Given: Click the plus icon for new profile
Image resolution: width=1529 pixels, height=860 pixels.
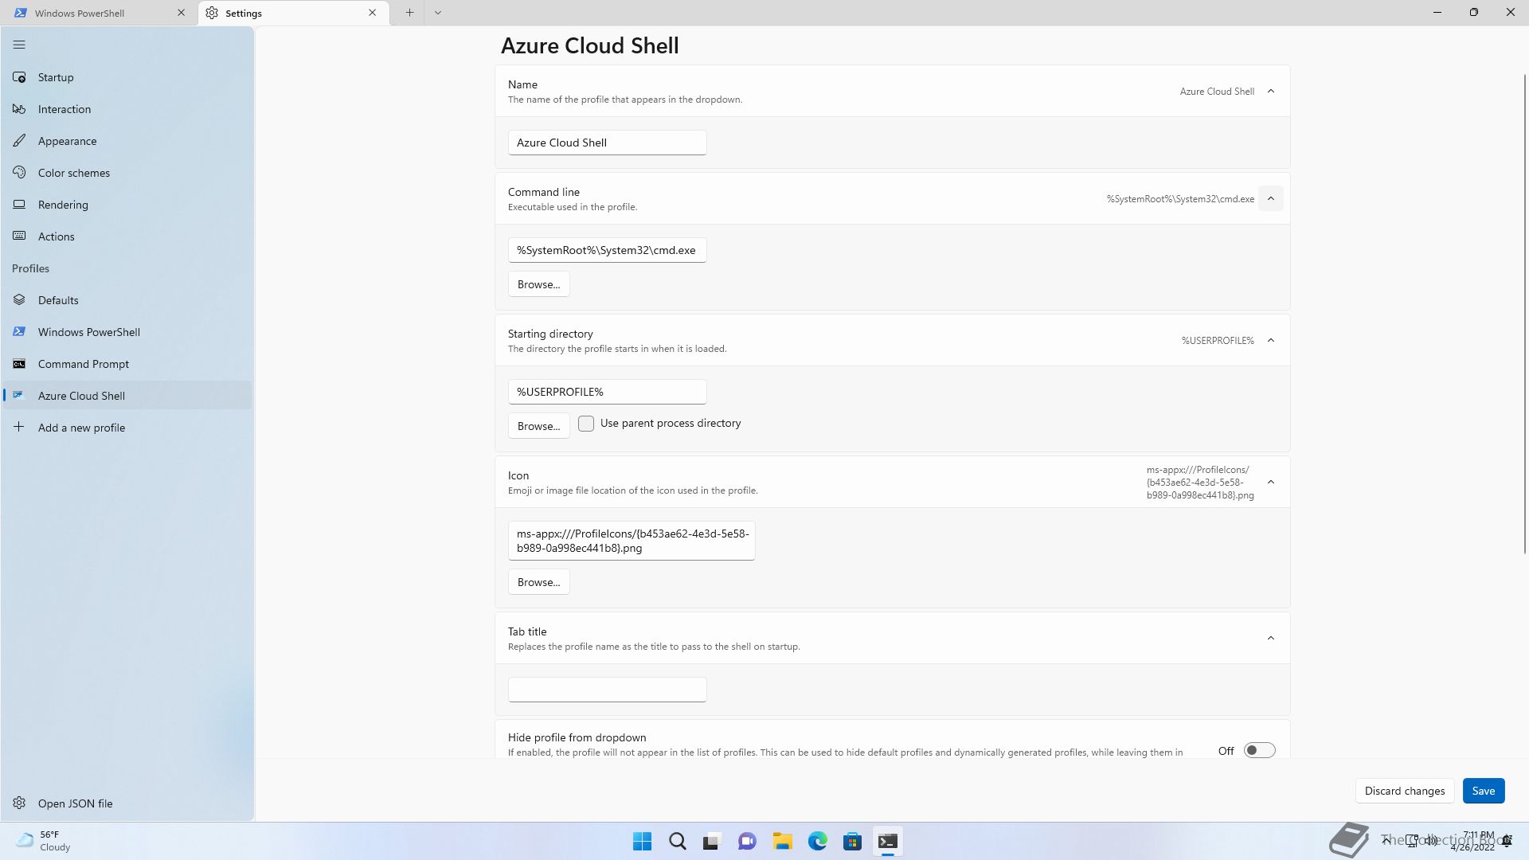Looking at the screenshot, I should [x=19, y=428].
